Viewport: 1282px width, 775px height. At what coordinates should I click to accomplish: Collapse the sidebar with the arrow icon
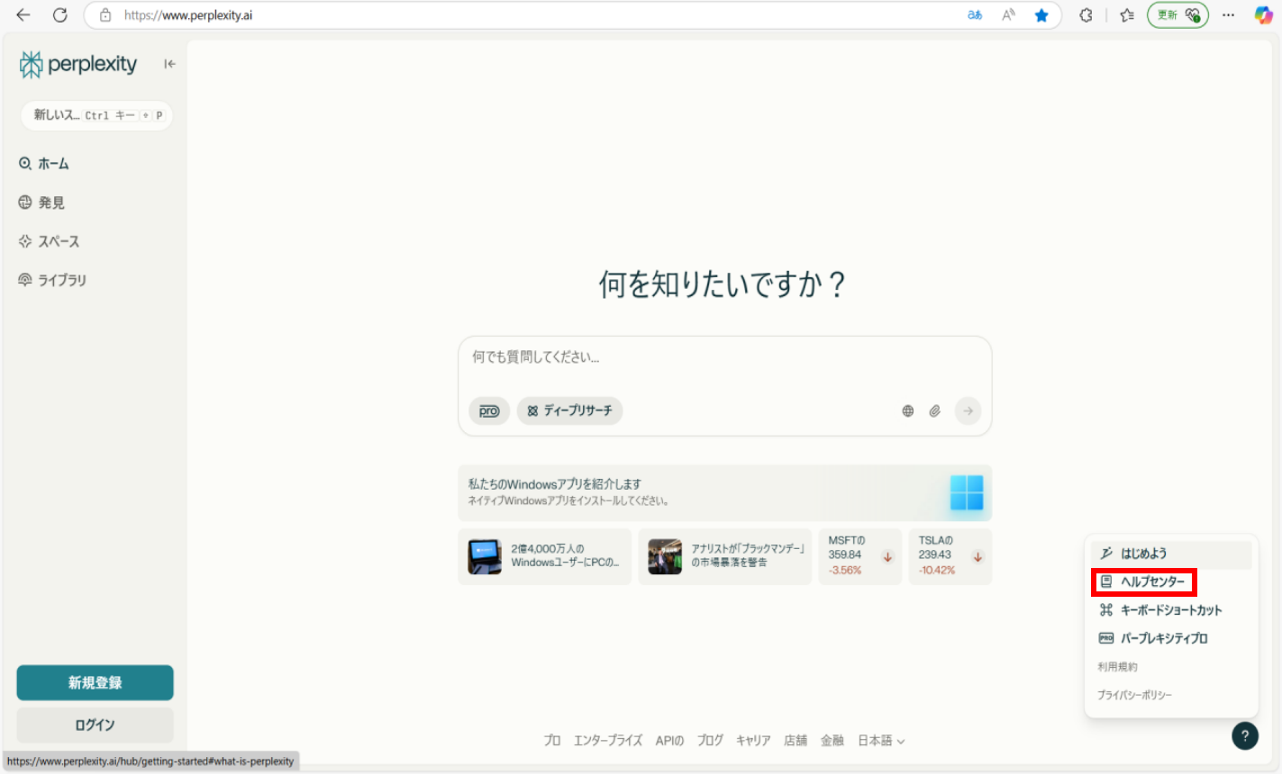tap(169, 64)
